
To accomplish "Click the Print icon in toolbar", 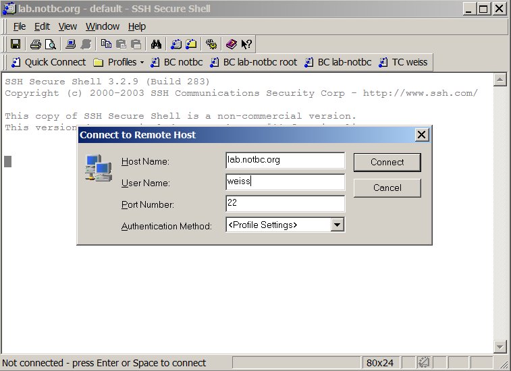I will coord(35,45).
